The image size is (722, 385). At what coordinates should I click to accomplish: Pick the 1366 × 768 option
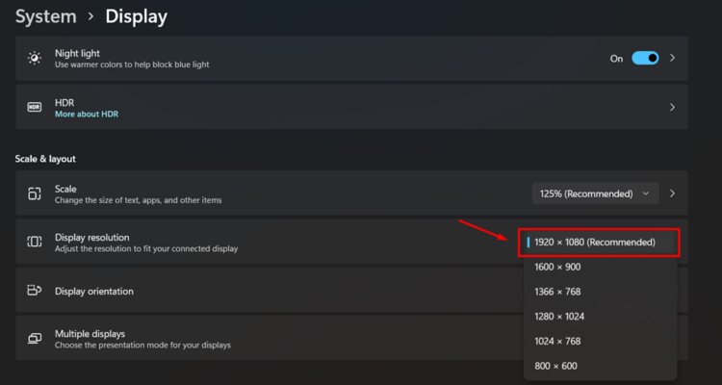(558, 292)
